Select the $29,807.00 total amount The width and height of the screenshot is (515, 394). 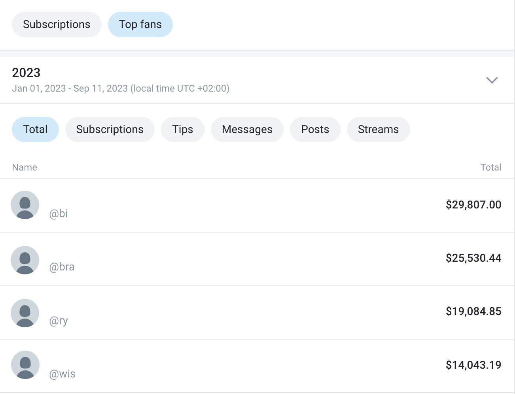pyautogui.click(x=473, y=205)
